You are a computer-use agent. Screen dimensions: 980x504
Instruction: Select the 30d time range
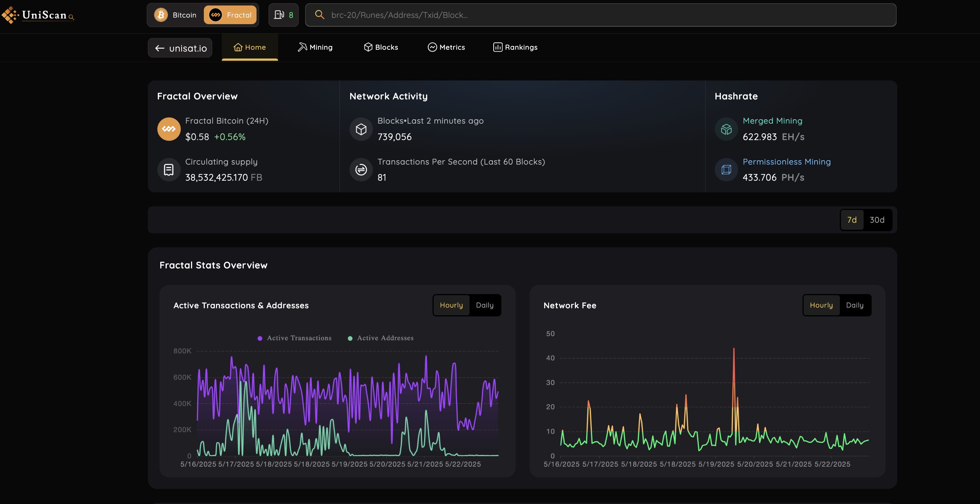[x=876, y=220]
